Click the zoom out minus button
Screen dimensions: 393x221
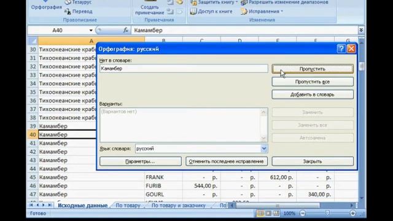303,213
